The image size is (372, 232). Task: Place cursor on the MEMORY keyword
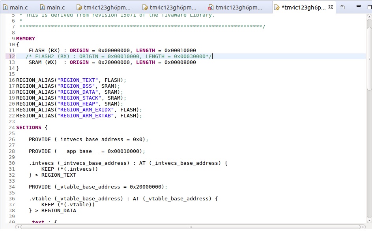click(x=25, y=39)
